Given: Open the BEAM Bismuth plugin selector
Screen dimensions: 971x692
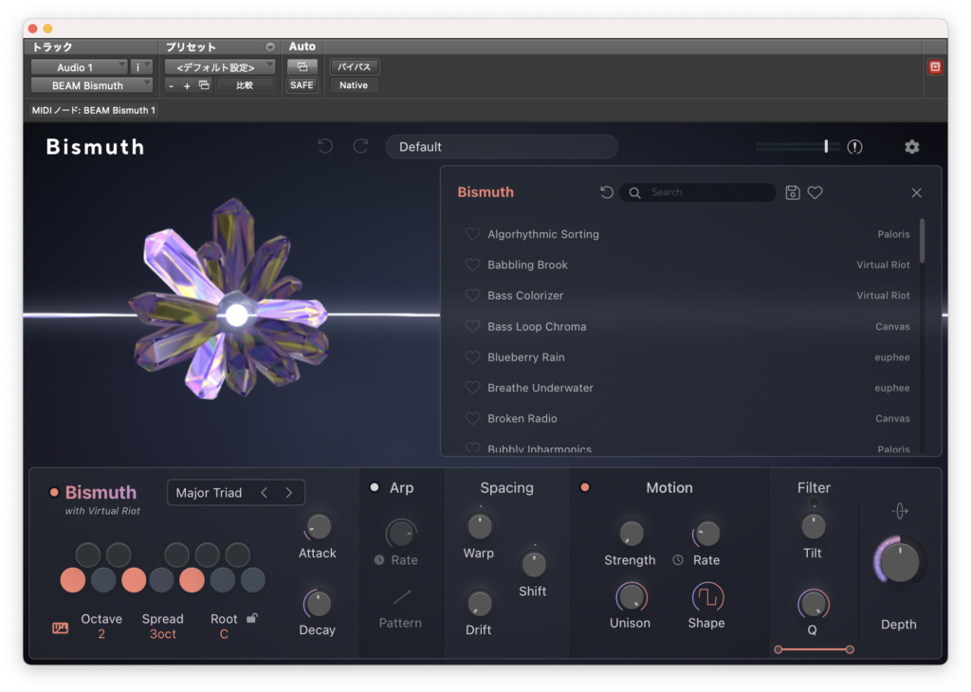Looking at the screenshot, I should coord(92,85).
